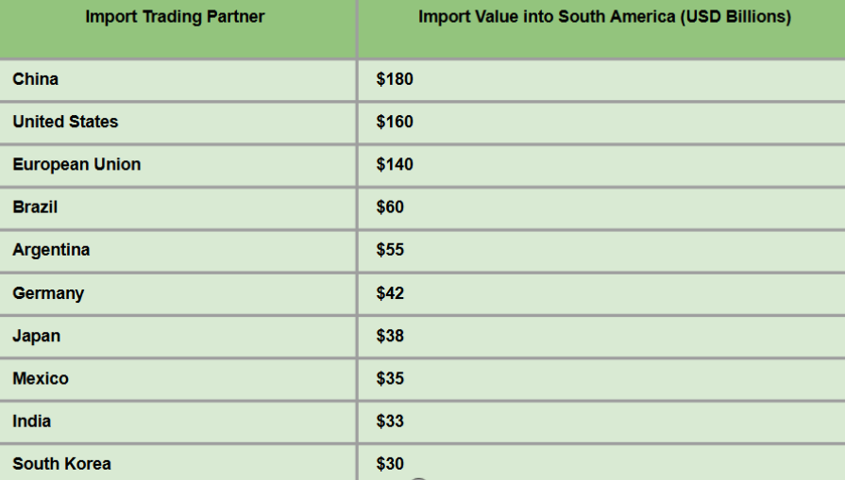Click the China cell

[x=36, y=79]
